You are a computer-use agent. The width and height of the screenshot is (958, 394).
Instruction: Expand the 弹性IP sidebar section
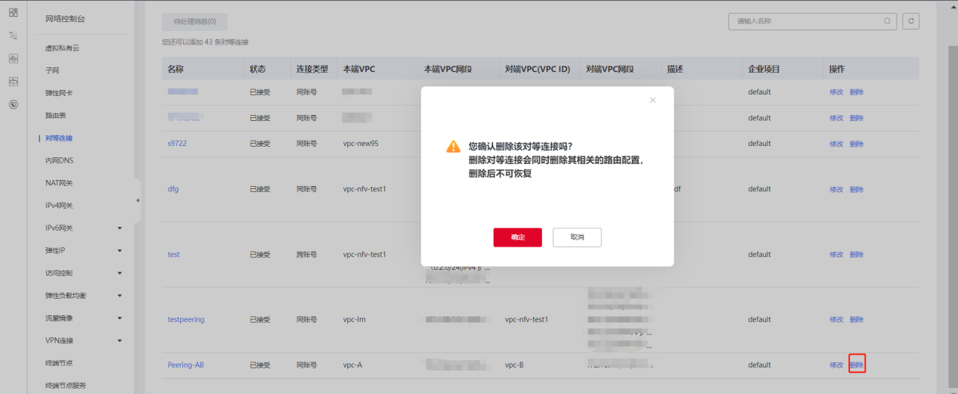119,250
